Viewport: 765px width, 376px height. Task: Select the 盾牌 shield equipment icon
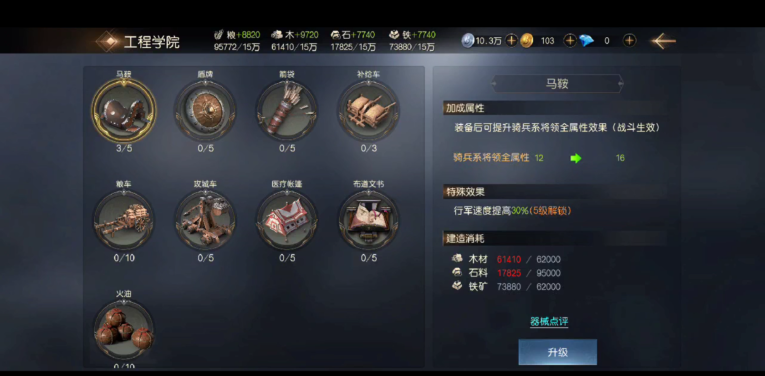(205, 111)
